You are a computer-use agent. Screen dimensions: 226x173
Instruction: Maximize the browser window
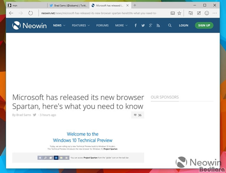205,5
